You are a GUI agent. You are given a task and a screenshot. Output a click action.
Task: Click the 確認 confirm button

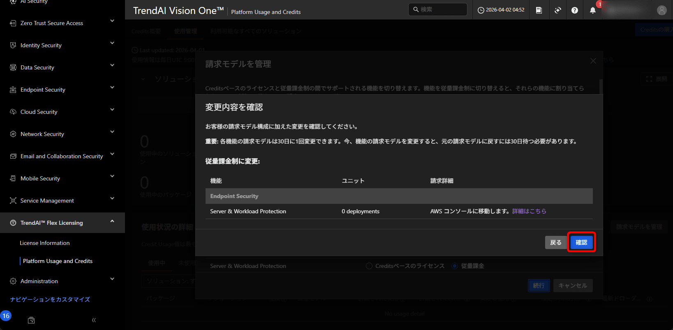click(x=581, y=242)
